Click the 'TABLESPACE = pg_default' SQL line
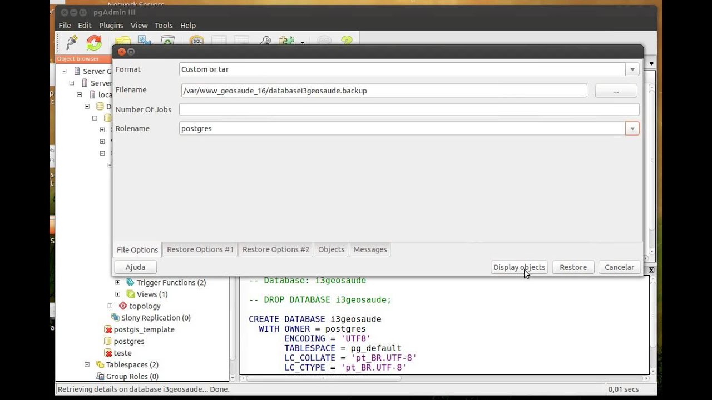Image resolution: width=712 pixels, height=400 pixels. (343, 348)
